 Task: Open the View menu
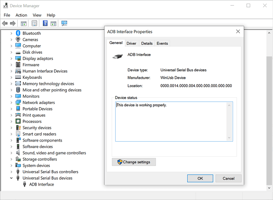37,15
